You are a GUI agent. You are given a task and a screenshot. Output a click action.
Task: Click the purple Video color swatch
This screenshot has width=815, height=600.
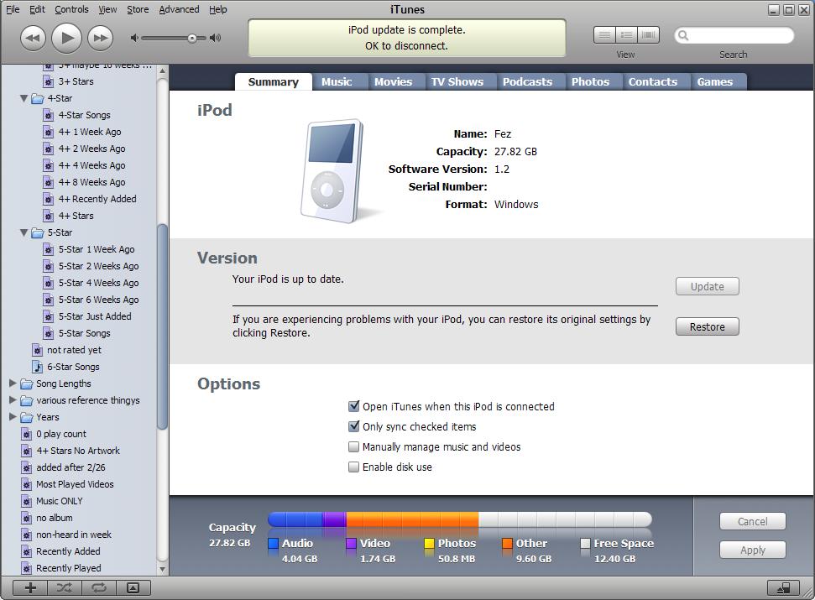pyautogui.click(x=351, y=544)
